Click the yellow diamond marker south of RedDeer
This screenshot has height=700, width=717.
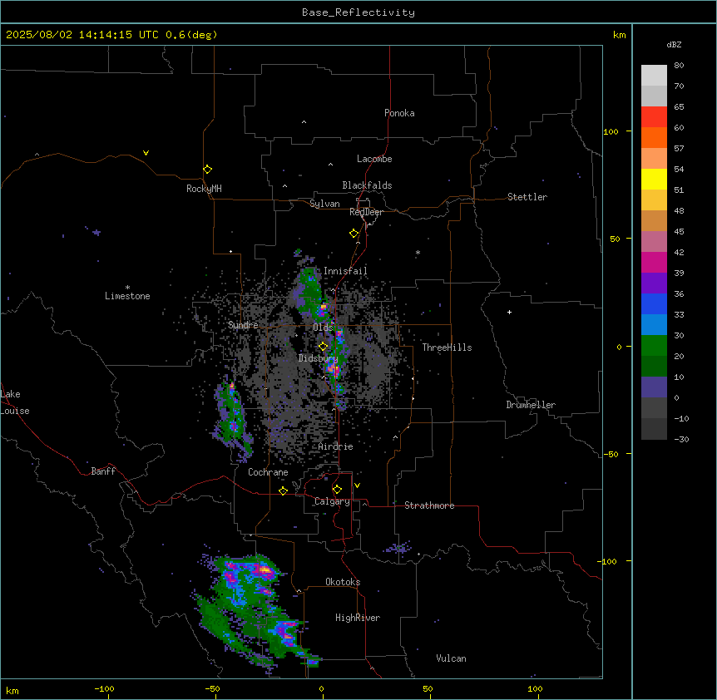354,234
